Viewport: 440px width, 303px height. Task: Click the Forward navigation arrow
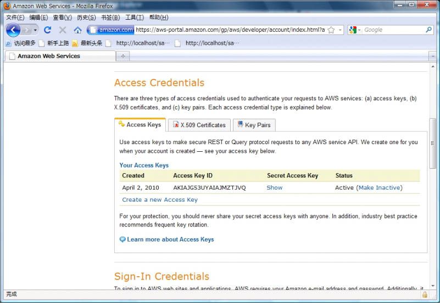point(27,30)
